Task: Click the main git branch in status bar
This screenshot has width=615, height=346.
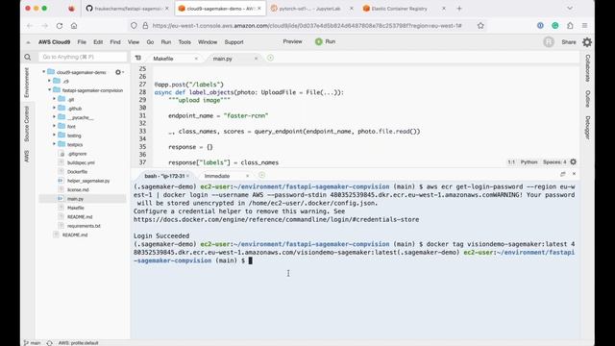Action: [x=32, y=343]
